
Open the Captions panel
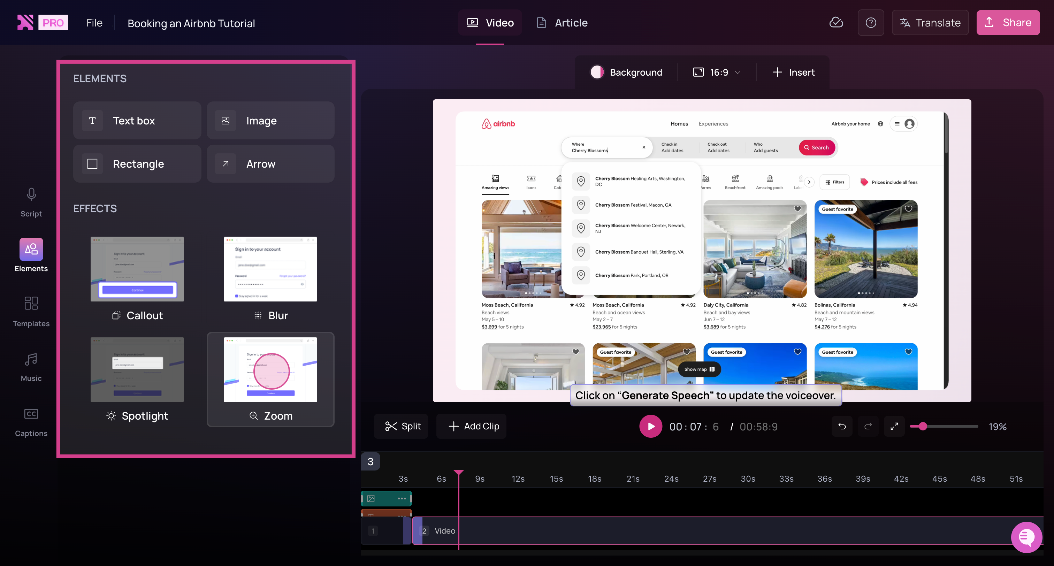click(31, 422)
